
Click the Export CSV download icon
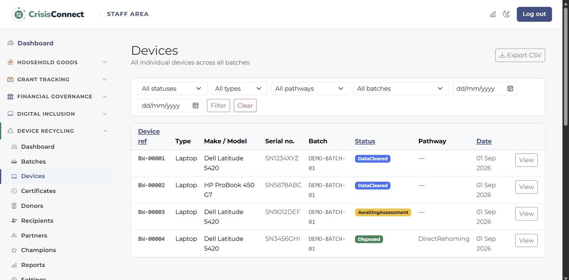(502, 55)
